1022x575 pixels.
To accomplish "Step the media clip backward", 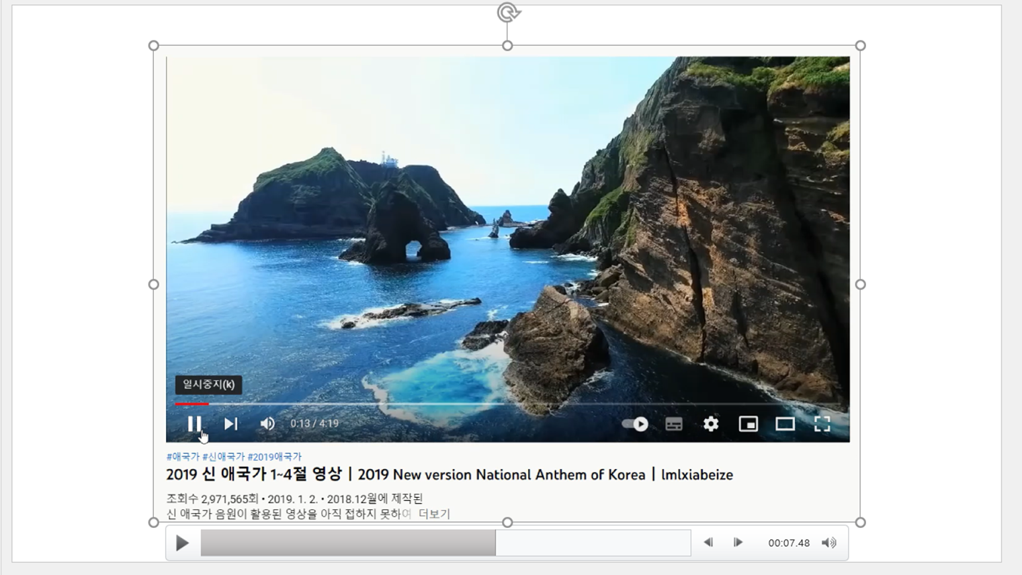I will (708, 543).
